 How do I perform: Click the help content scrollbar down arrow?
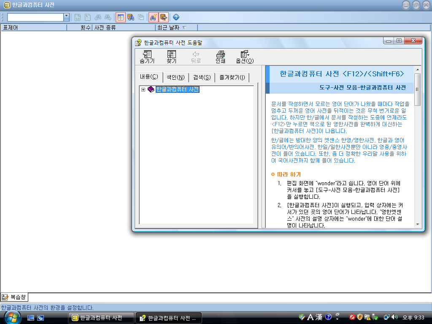418,224
